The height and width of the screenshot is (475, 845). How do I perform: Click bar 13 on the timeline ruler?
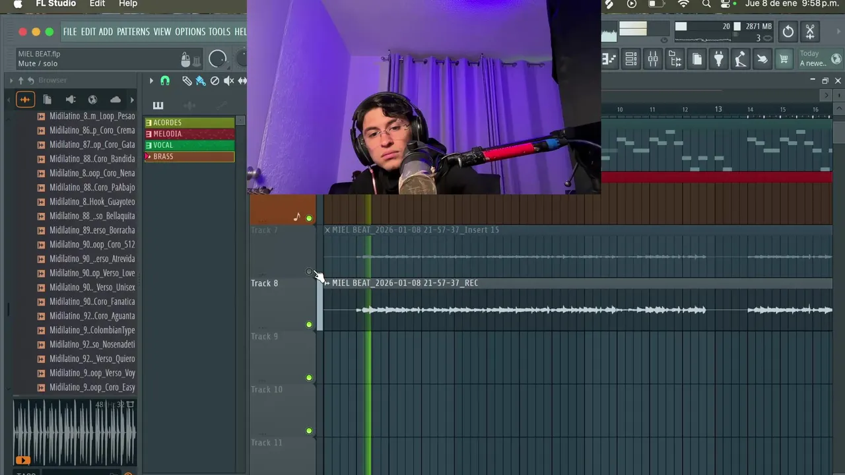[718, 109]
